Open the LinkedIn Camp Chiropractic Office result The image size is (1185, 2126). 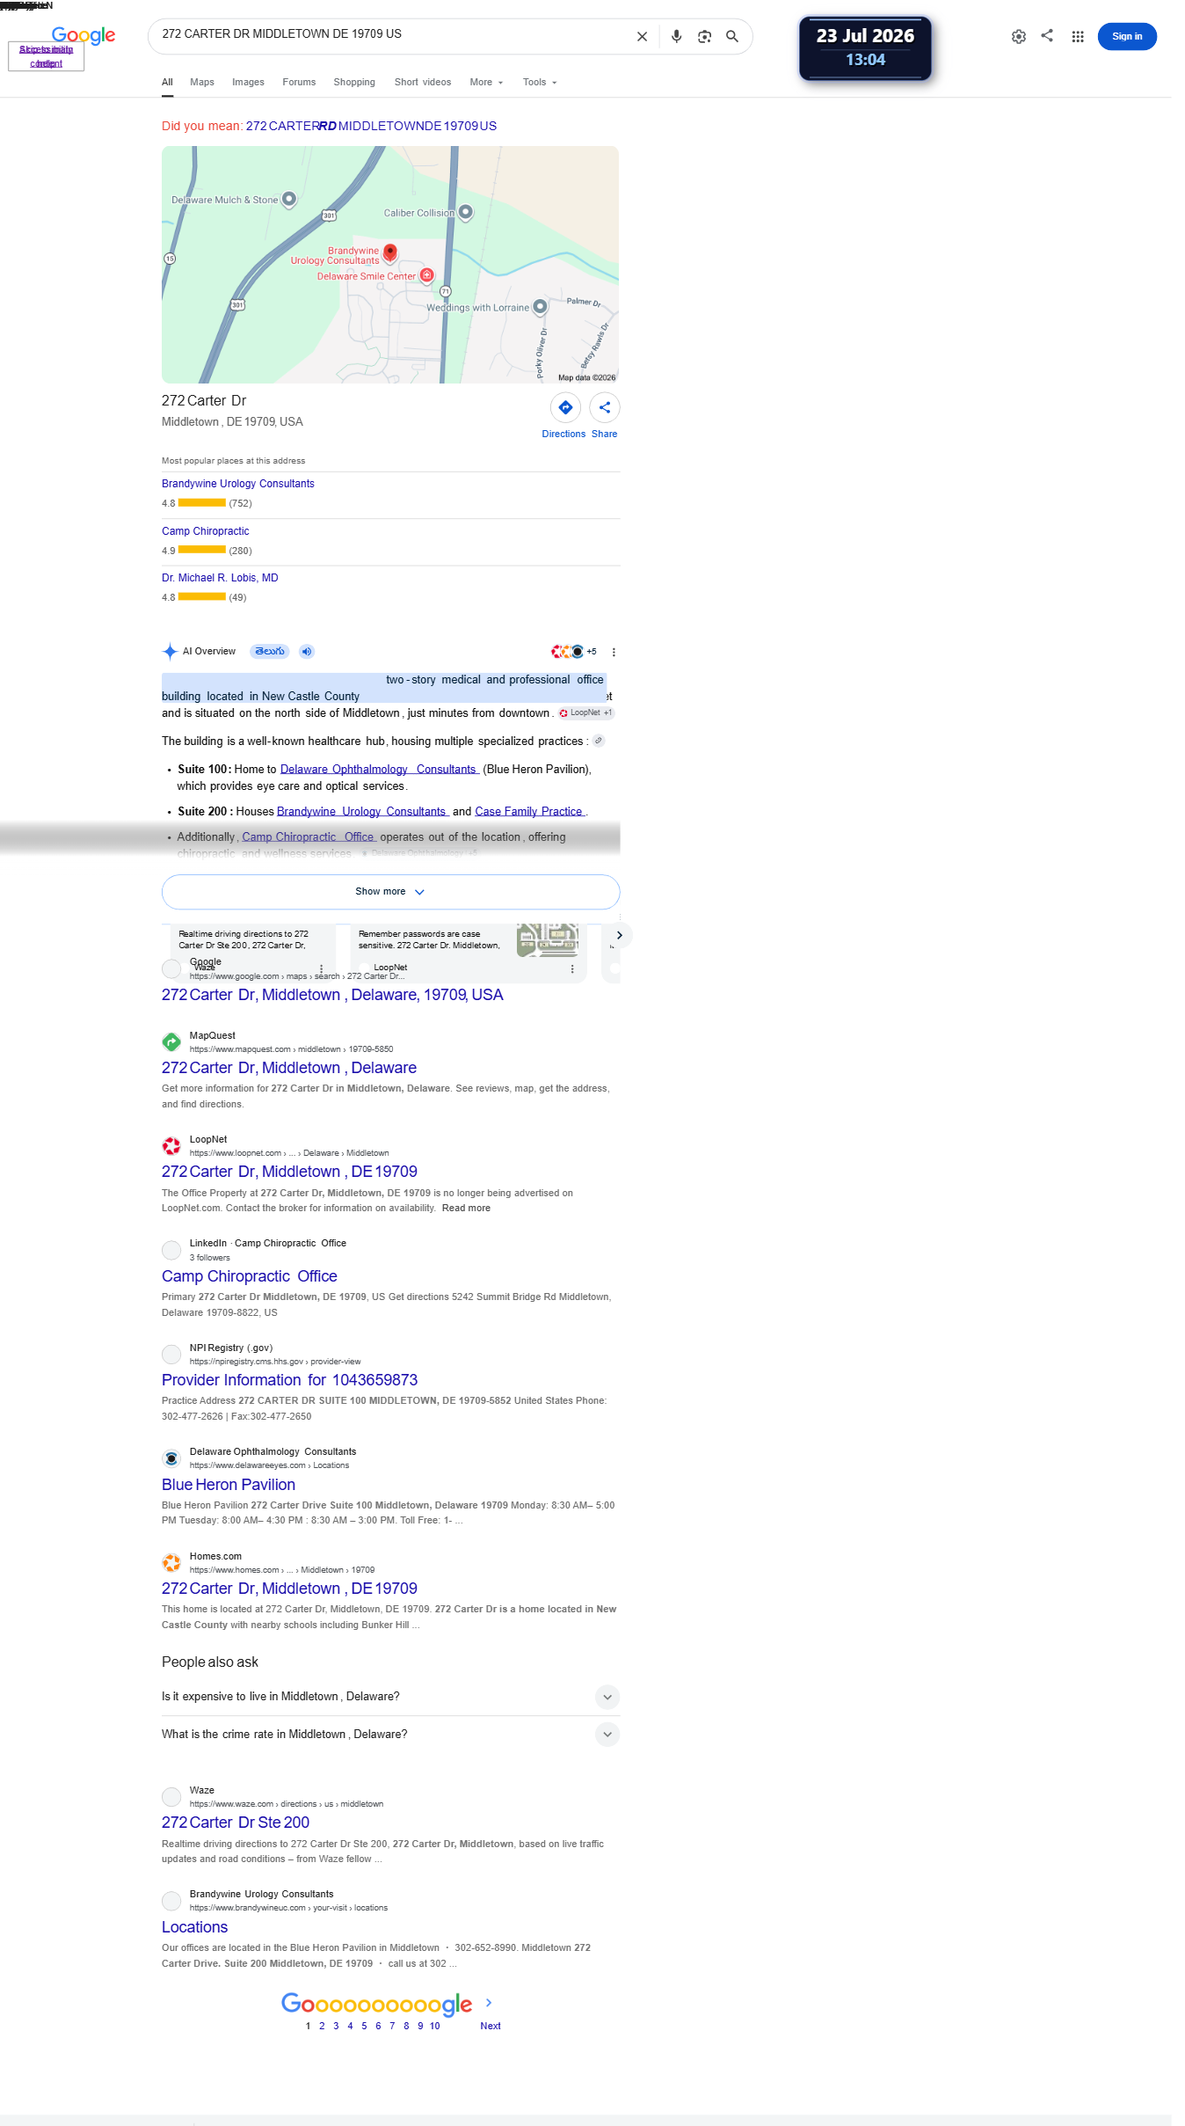click(x=250, y=1276)
